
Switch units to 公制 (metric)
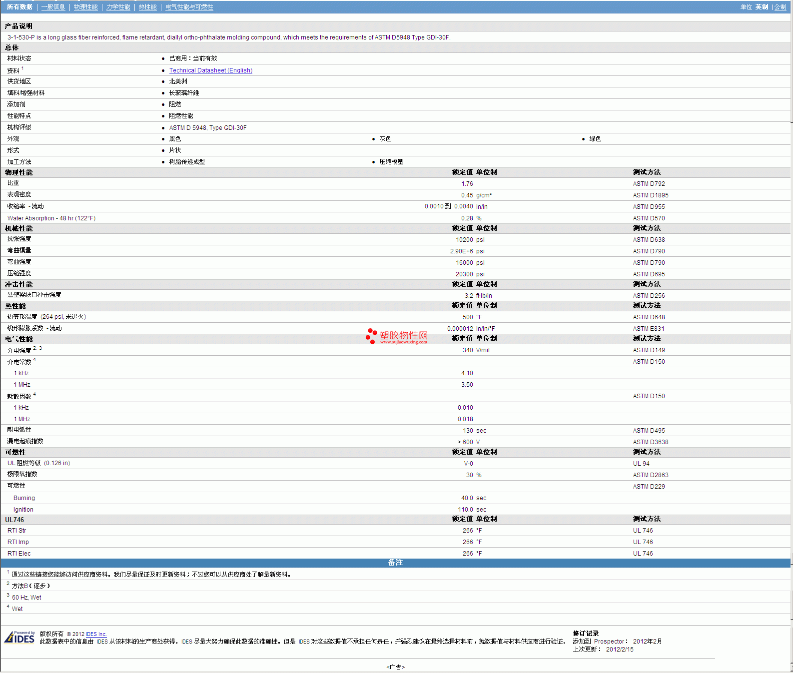click(x=780, y=7)
